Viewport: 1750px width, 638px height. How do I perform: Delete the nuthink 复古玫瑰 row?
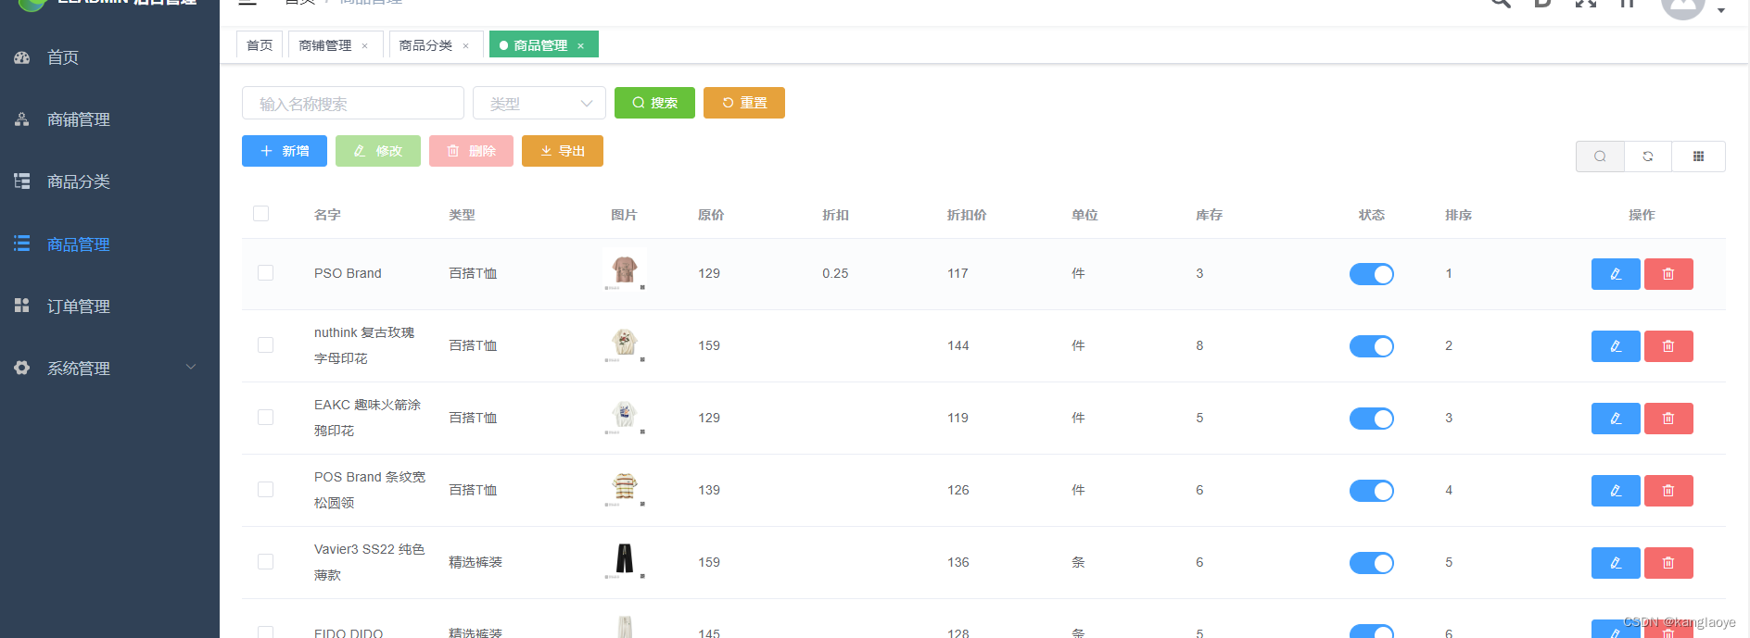click(1668, 346)
